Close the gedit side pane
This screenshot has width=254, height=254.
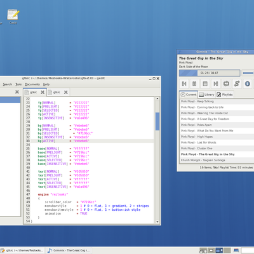pyautogui.click(x=17, y=92)
